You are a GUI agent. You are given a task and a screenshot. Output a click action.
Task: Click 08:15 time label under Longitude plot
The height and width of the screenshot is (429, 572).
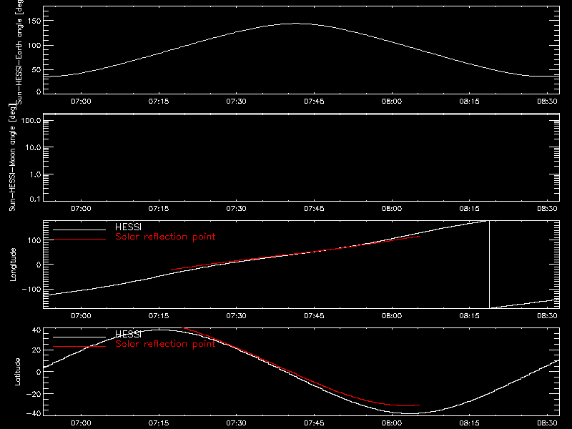[470, 315]
